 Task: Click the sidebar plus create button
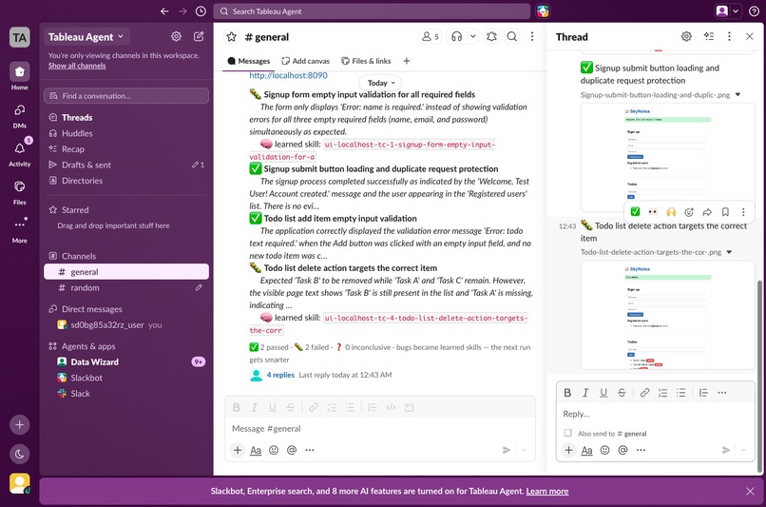(20, 424)
